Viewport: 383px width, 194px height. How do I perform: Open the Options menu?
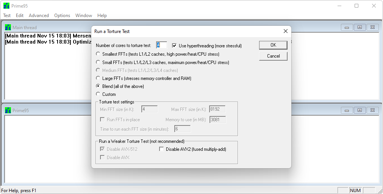tap(62, 16)
